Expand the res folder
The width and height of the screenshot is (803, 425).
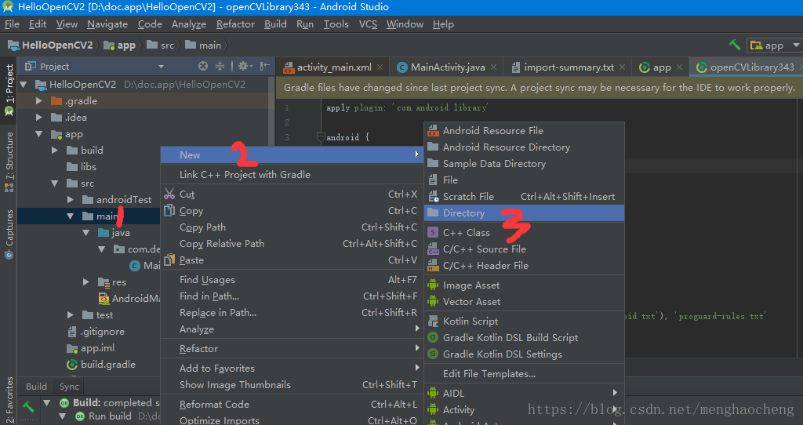[x=86, y=282]
